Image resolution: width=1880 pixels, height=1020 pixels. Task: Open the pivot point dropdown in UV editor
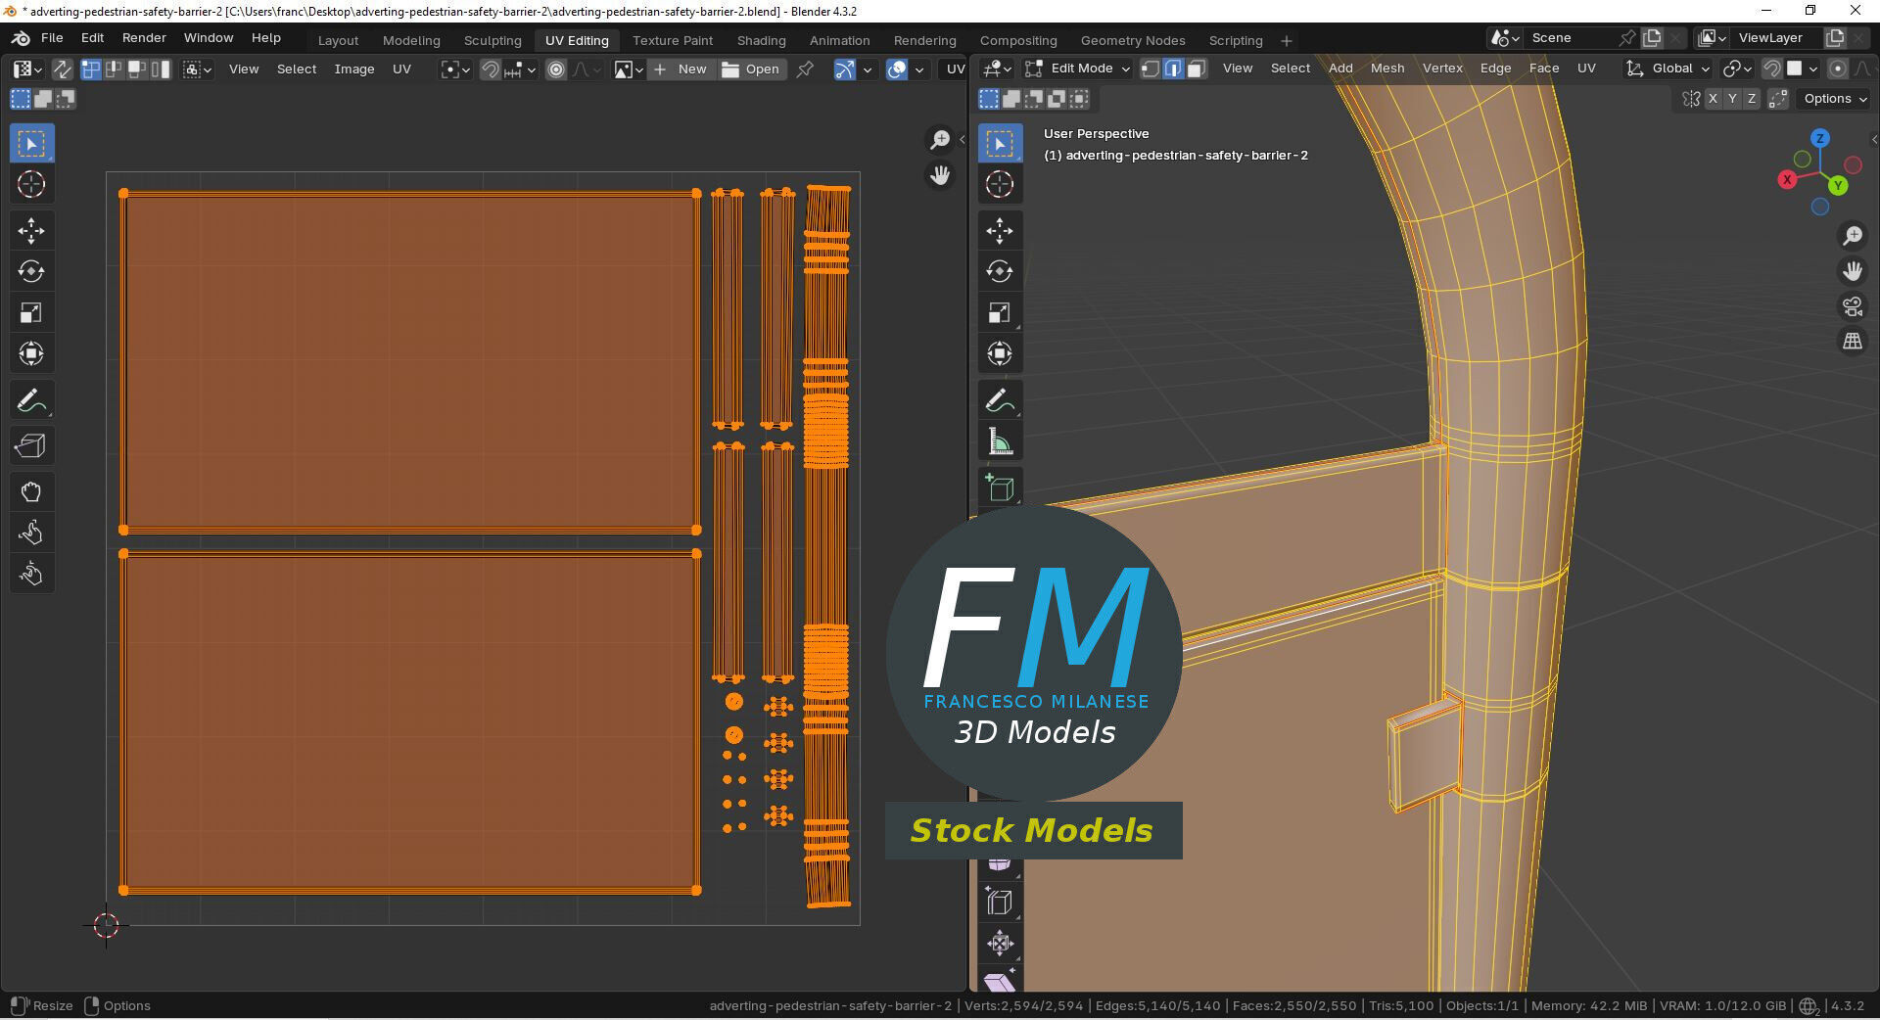click(x=455, y=70)
